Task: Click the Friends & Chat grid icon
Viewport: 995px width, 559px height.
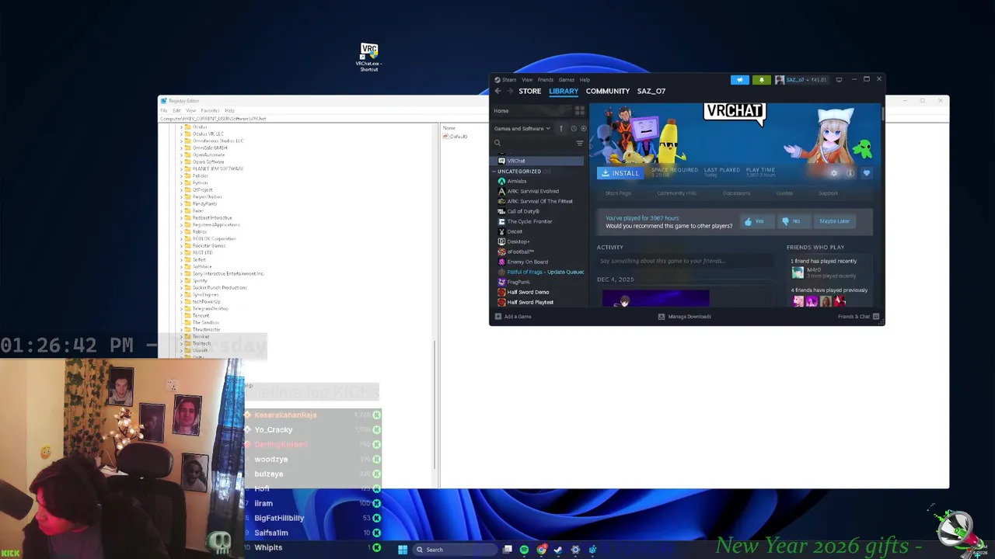Action: pos(876,317)
